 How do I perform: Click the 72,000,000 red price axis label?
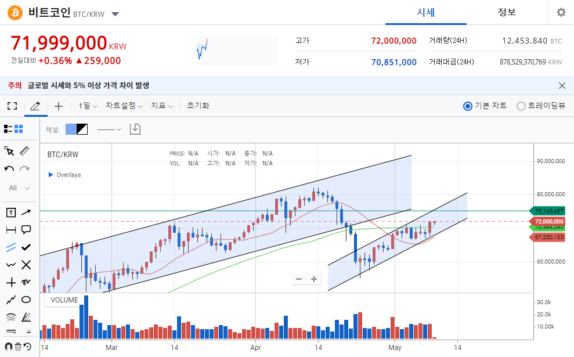[548, 222]
